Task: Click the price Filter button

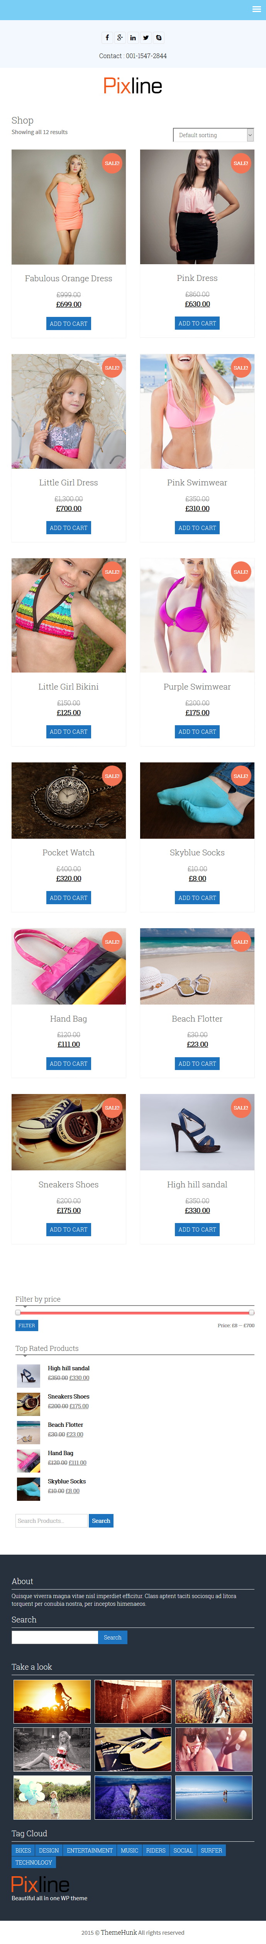Action: (x=26, y=1325)
